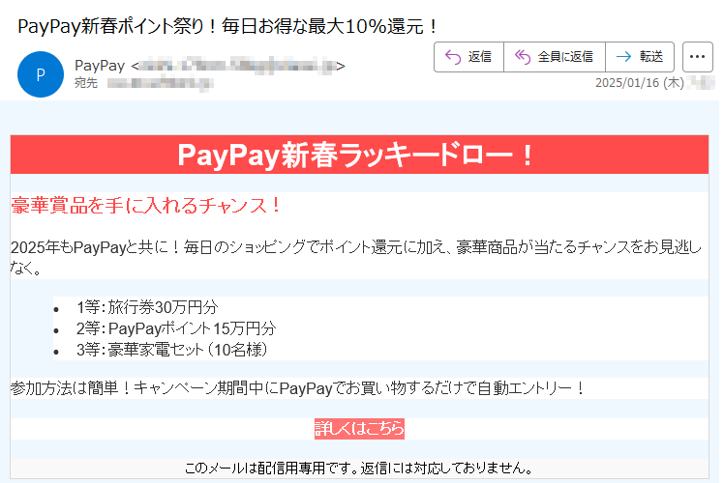Open the 詳しくはこちら link
724x483 pixels.
coord(359,429)
